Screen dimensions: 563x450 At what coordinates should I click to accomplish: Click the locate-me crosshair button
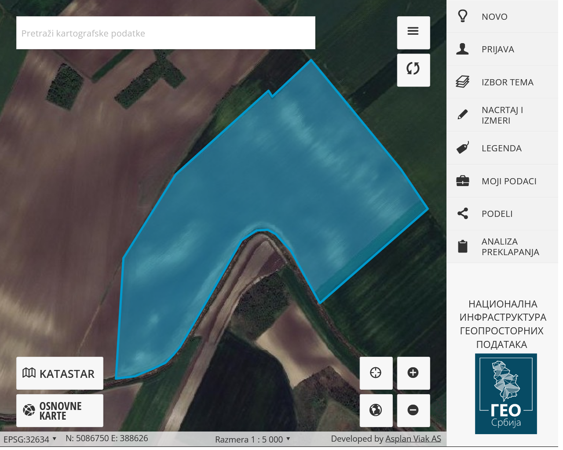tap(376, 373)
